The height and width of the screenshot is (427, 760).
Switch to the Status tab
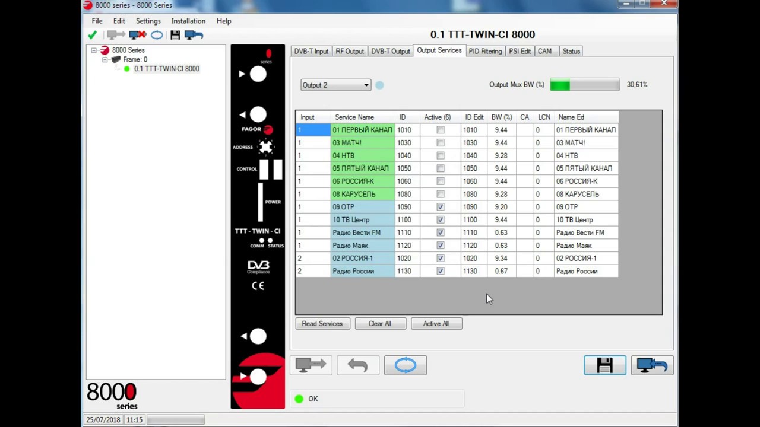(571, 52)
